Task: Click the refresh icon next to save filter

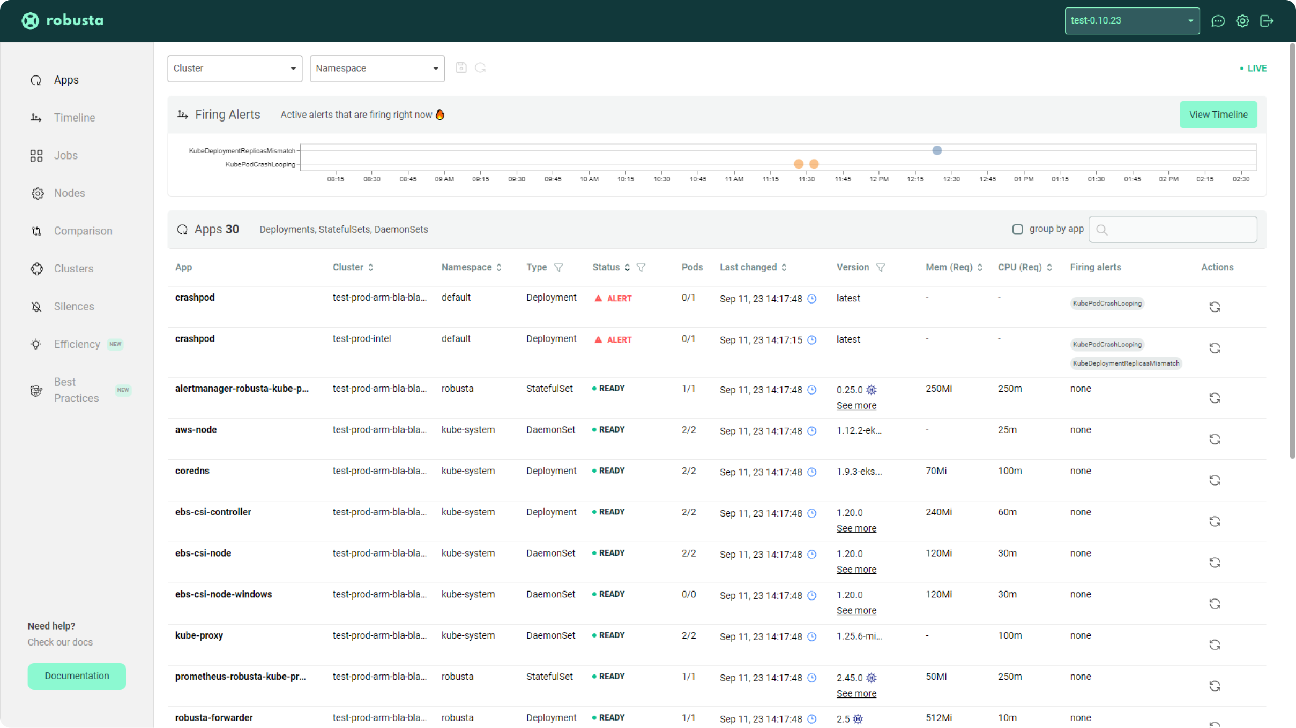Action: point(480,68)
